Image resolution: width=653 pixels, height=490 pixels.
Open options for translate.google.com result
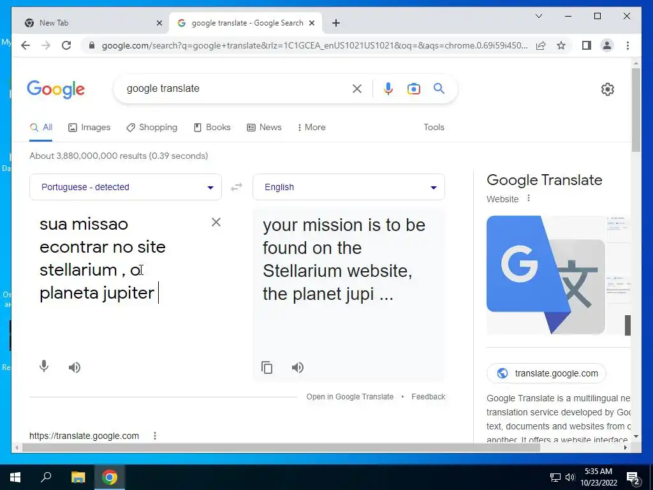pyautogui.click(x=155, y=436)
